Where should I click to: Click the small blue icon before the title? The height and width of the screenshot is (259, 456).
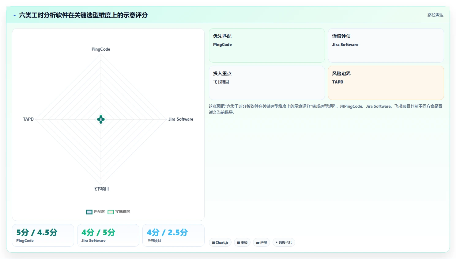14,15
